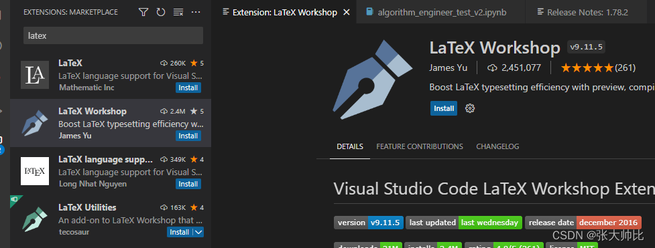The image size is (655, 248).
Task: Close the Extension: LaTeX Workshop tab
Action: point(347,12)
